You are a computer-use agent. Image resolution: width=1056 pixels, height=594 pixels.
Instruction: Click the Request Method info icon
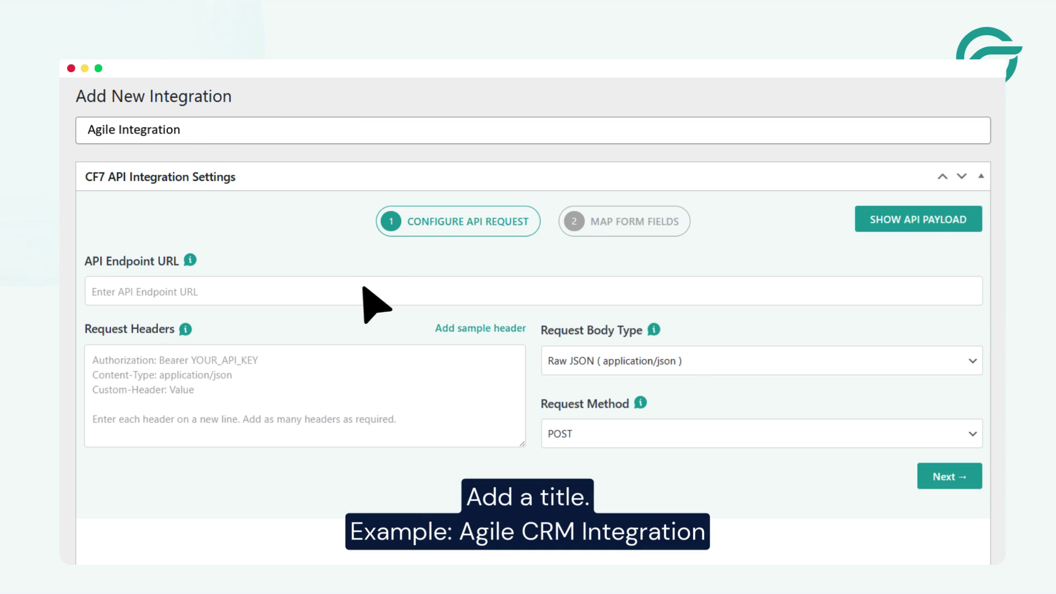tap(639, 403)
